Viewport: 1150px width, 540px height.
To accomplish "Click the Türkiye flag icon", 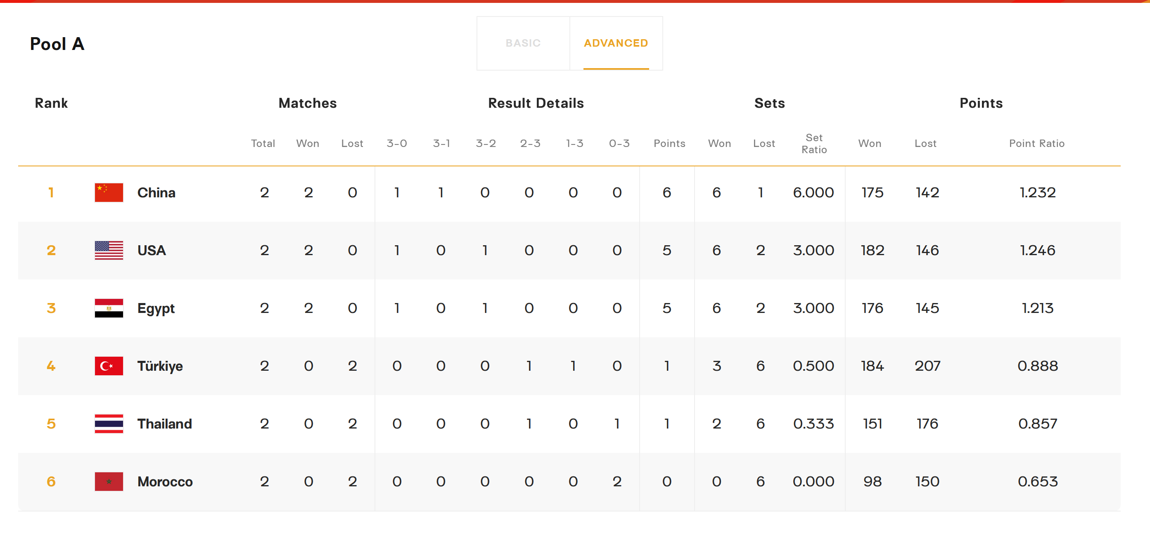I will 109,366.
